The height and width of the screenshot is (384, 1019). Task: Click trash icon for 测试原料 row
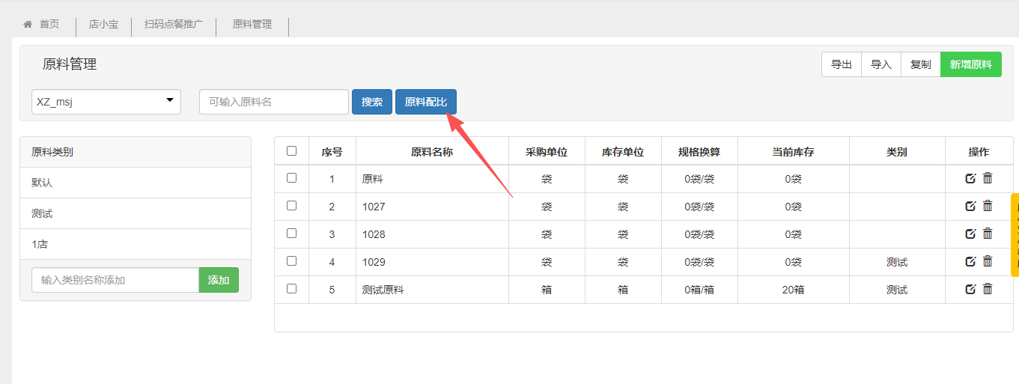pos(988,289)
